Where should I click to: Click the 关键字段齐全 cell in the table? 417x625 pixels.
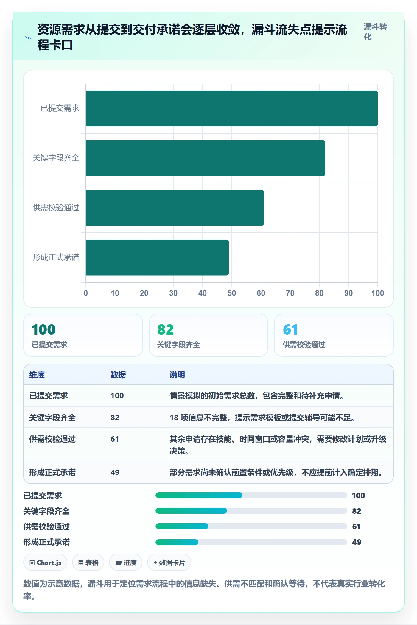(52, 418)
